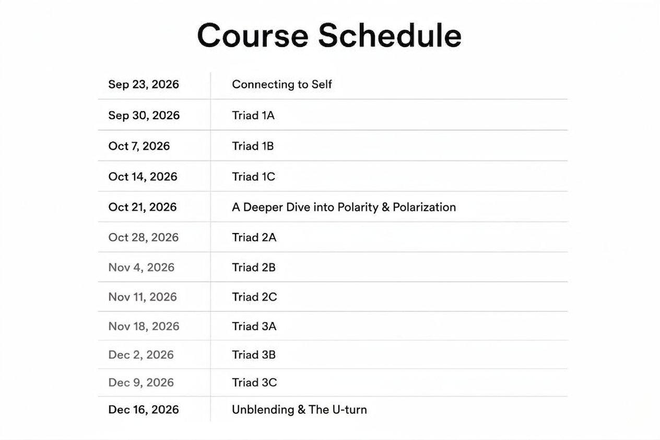The height and width of the screenshot is (440, 660).
Task: Click the Nov 18, 2026 date
Action: [x=144, y=327]
